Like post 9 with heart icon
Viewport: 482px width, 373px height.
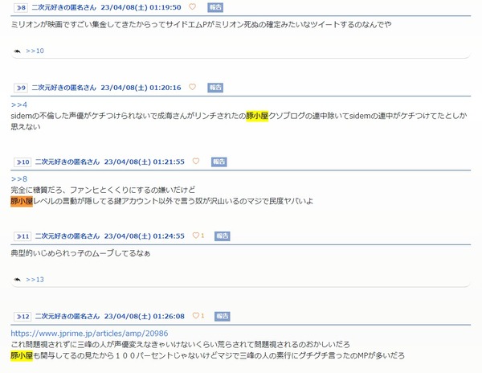pyautogui.click(x=192, y=87)
